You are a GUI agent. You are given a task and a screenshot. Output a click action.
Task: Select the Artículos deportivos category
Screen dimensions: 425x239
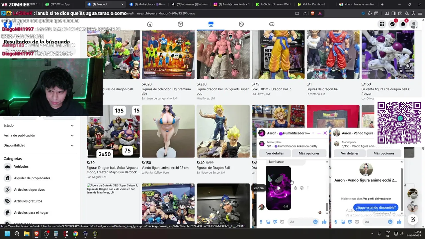pyautogui.click(x=39, y=190)
